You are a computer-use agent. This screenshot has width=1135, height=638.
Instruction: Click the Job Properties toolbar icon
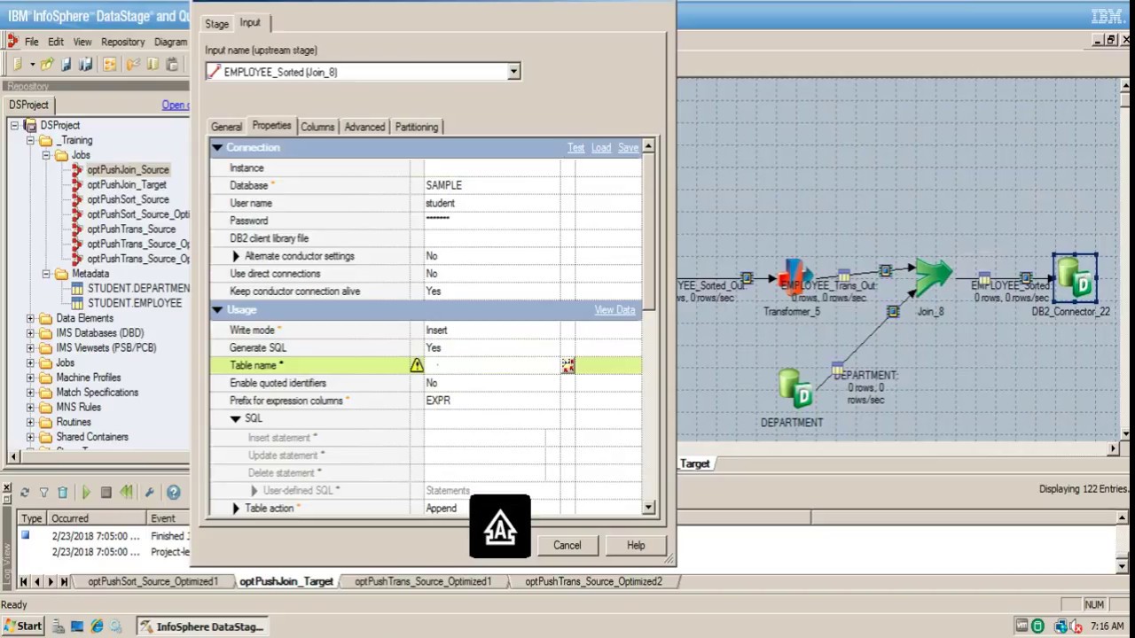[110, 64]
